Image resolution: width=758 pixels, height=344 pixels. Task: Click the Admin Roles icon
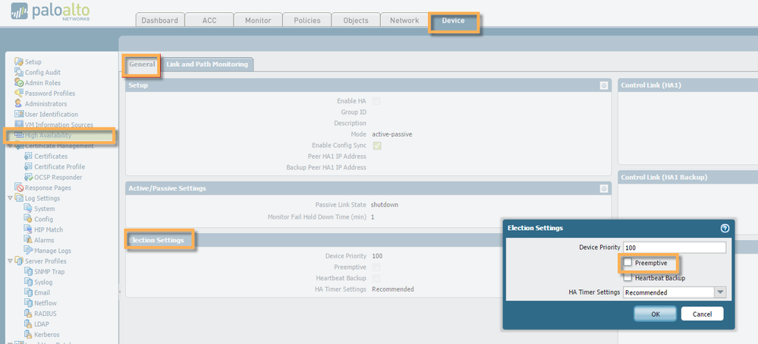coord(19,83)
